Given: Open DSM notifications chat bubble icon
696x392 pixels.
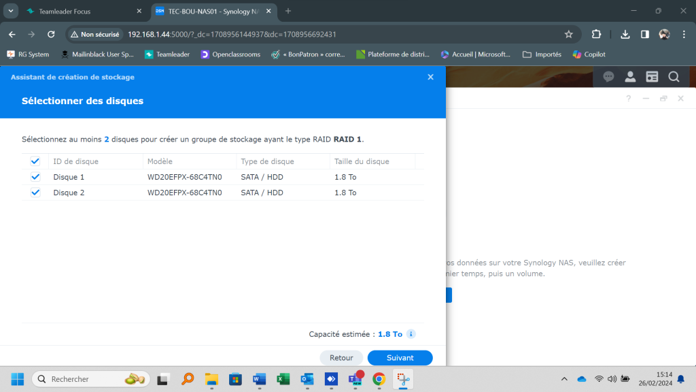Looking at the screenshot, I should click(x=608, y=77).
